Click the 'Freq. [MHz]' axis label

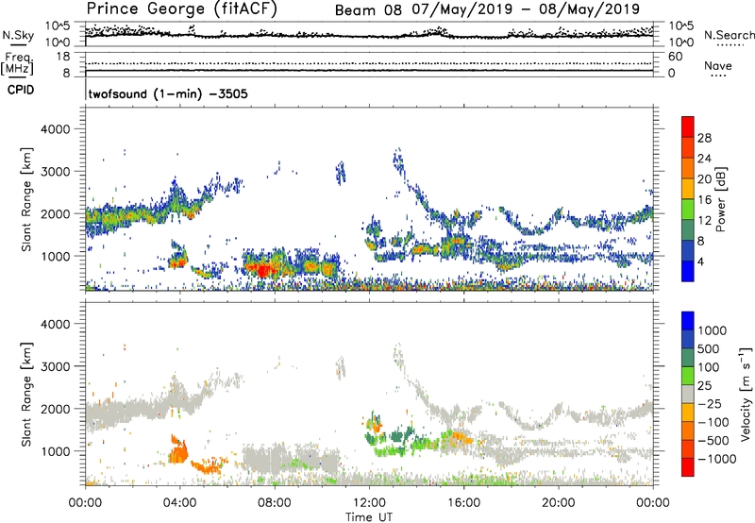pos(17,63)
